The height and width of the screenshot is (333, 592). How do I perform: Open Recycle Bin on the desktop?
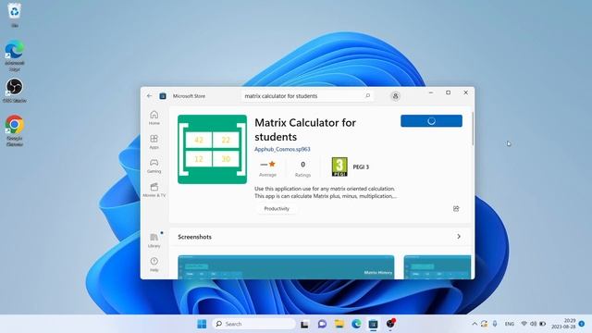click(15, 15)
